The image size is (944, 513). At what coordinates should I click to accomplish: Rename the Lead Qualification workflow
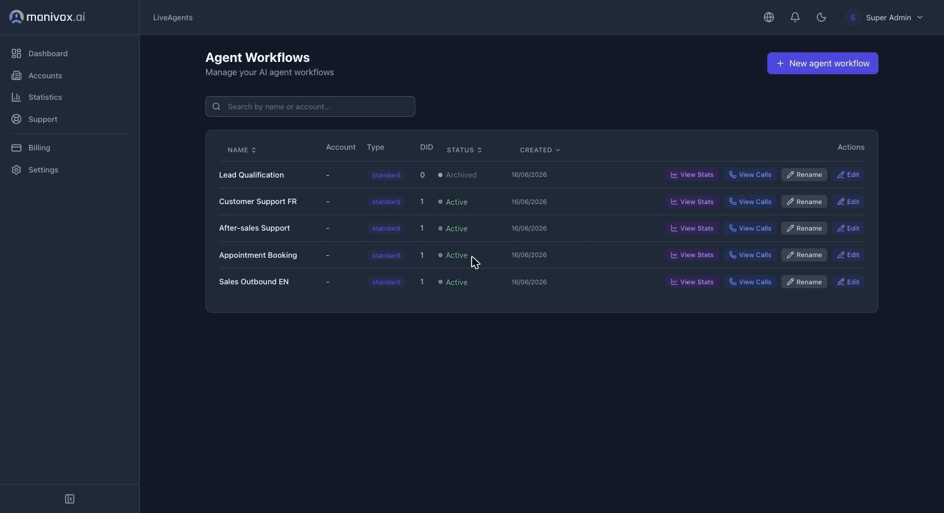coord(804,175)
